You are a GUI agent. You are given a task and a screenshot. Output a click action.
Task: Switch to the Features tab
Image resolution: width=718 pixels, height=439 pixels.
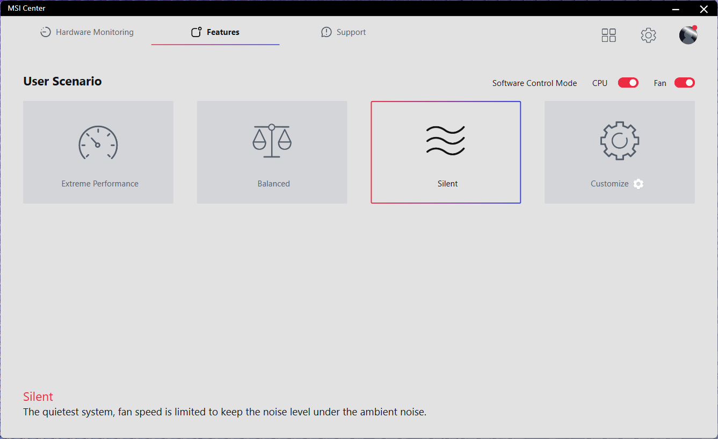tap(215, 32)
